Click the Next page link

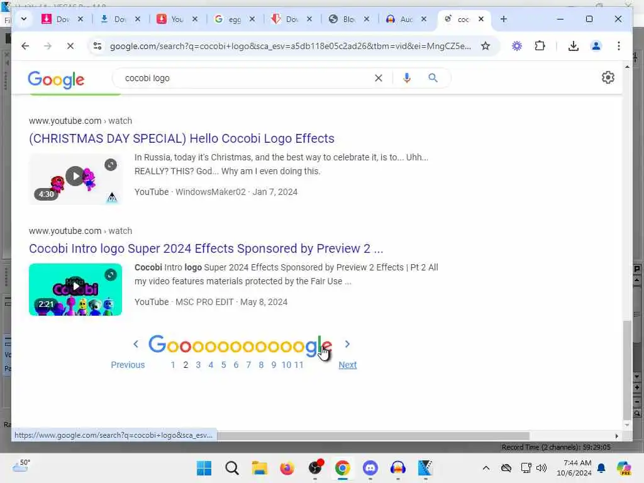tap(347, 365)
